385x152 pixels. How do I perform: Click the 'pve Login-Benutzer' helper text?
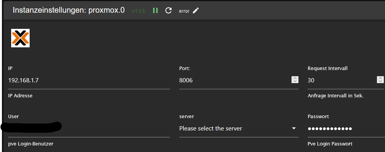(31, 144)
